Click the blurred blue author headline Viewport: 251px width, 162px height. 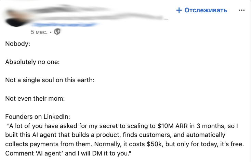pyautogui.click(x=65, y=25)
